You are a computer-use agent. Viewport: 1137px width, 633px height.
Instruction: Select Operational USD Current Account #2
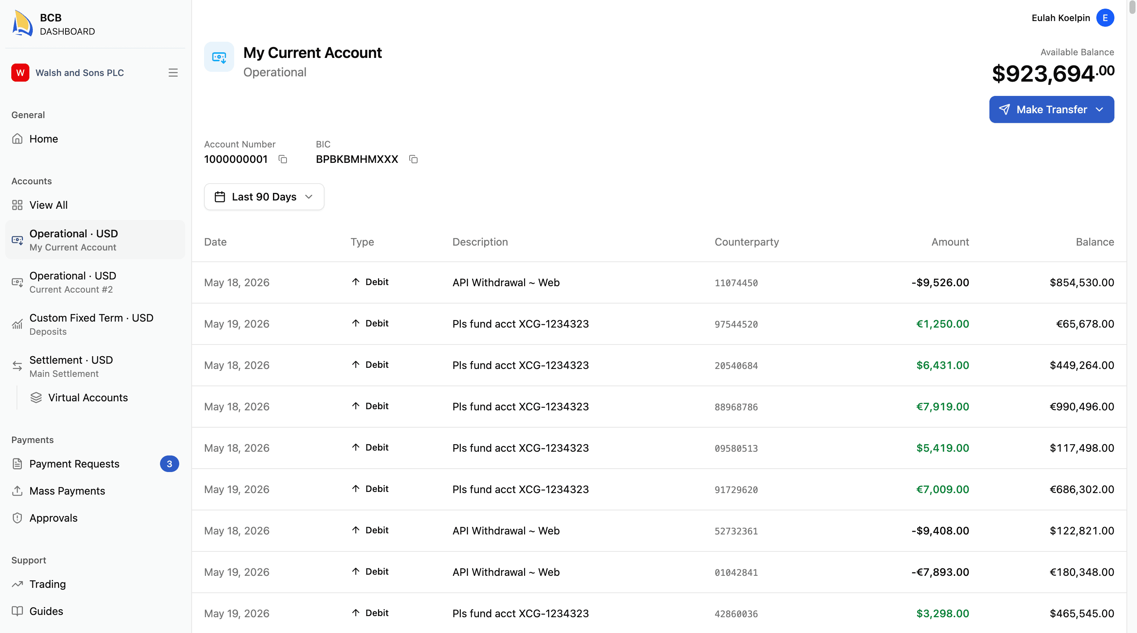(x=95, y=282)
